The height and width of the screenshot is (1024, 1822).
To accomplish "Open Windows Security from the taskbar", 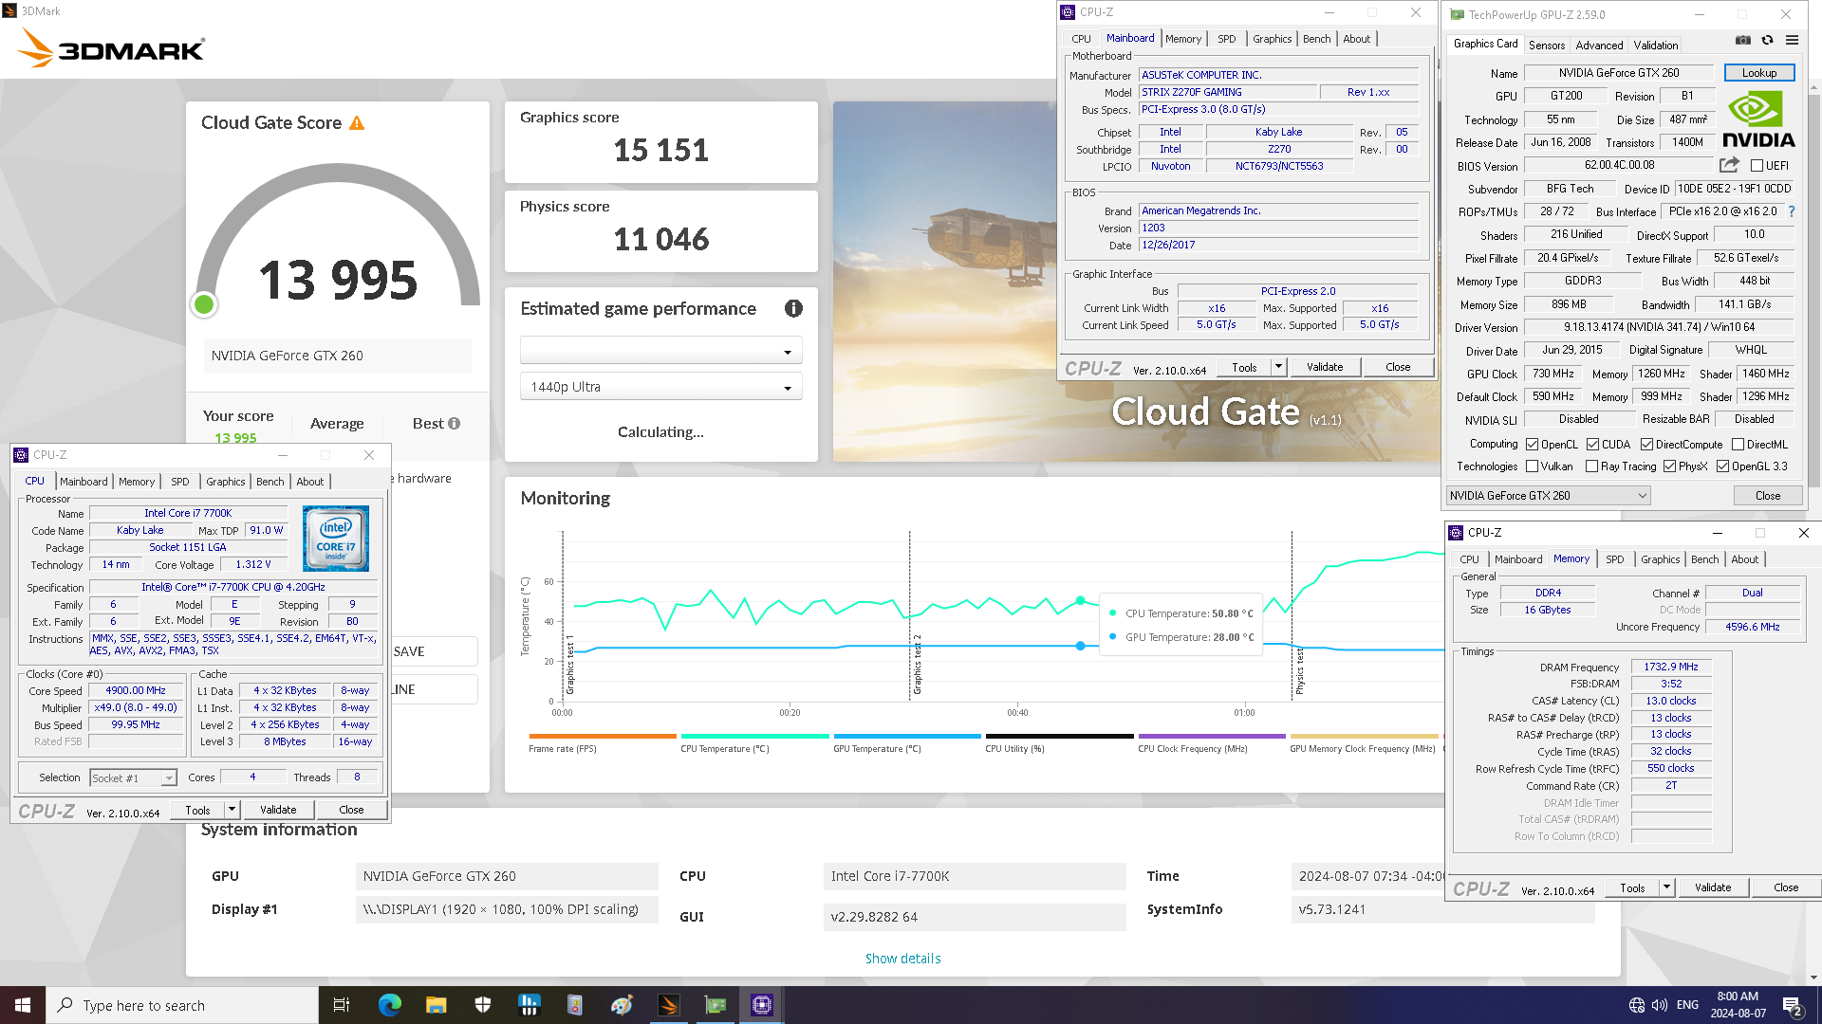I will click(482, 1005).
